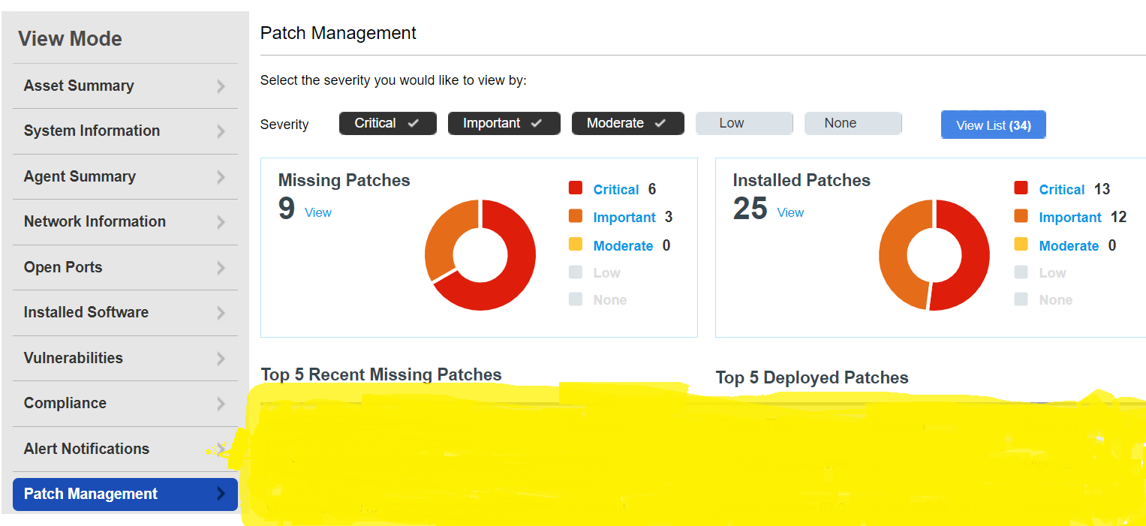The image size is (1146, 526).
Task: Click the Installed Patches count 25
Action: coord(750,209)
